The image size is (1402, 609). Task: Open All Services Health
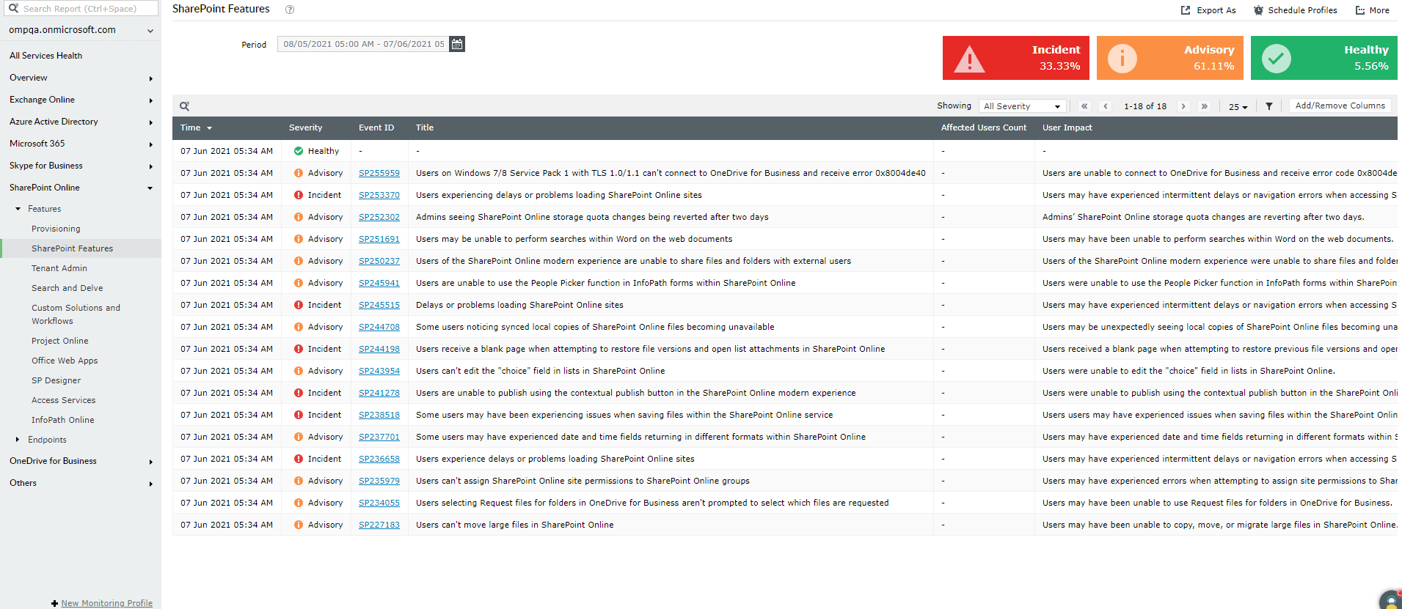click(x=45, y=56)
